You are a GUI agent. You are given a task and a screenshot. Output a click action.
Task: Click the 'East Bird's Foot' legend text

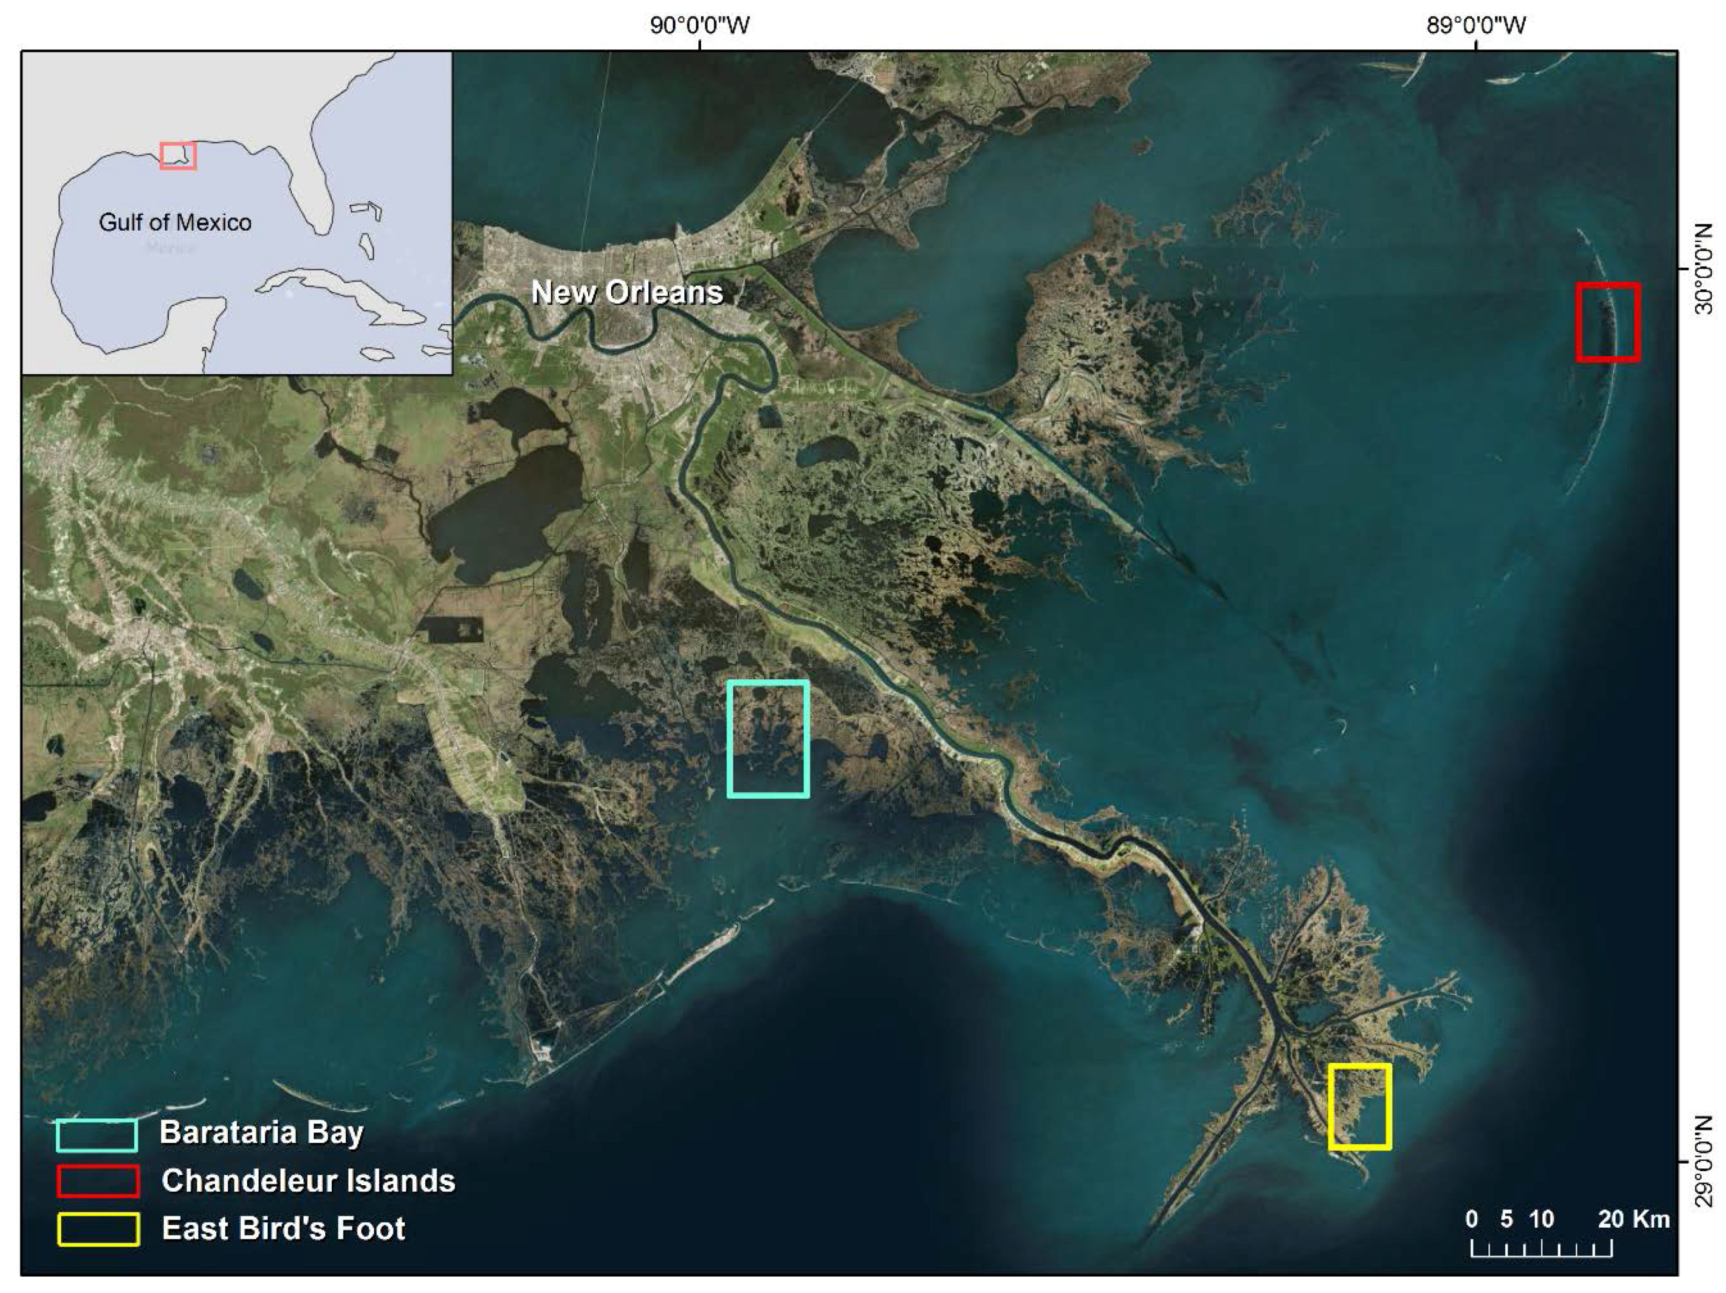[283, 1228]
